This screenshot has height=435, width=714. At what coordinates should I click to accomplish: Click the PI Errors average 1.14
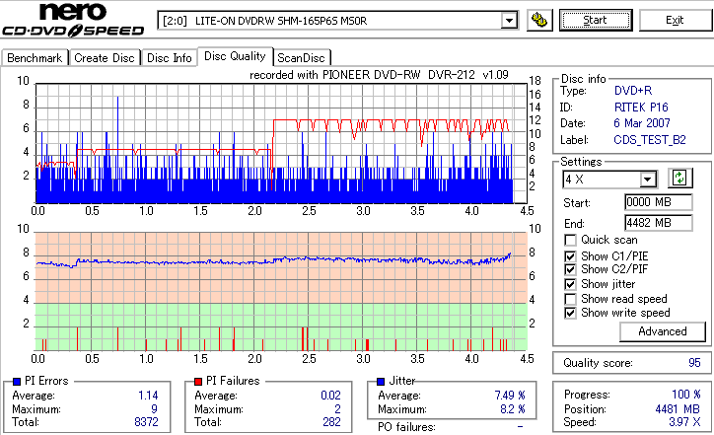coord(148,396)
